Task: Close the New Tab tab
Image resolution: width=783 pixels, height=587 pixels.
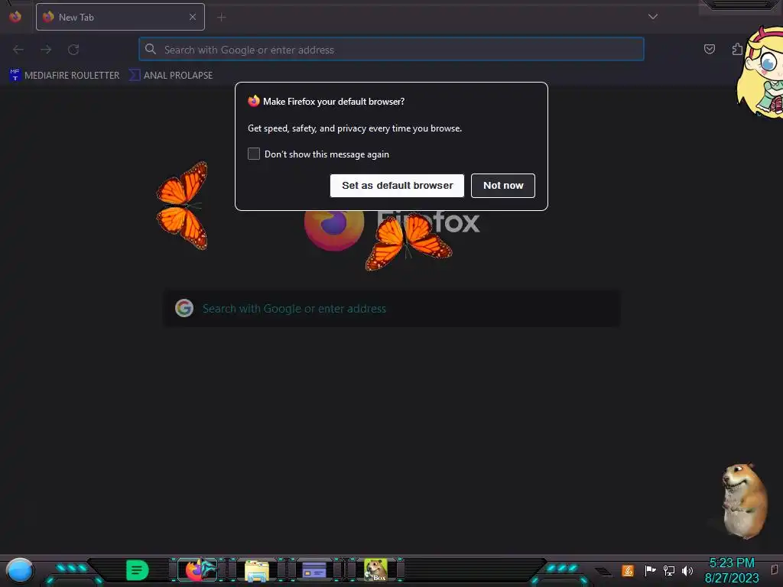Action: [x=192, y=17]
